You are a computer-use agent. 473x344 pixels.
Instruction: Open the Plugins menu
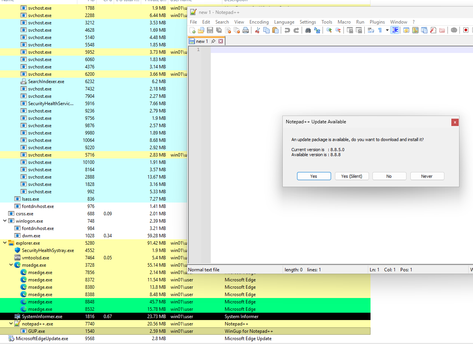pyautogui.click(x=377, y=22)
